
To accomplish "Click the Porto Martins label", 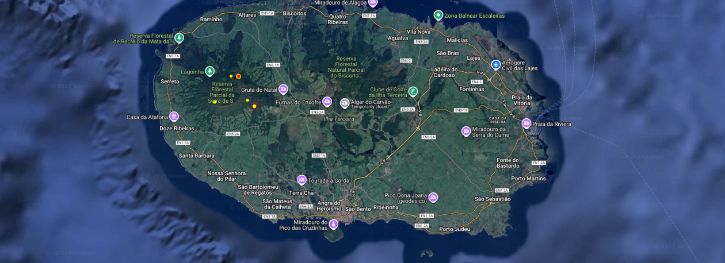I will (528, 179).
